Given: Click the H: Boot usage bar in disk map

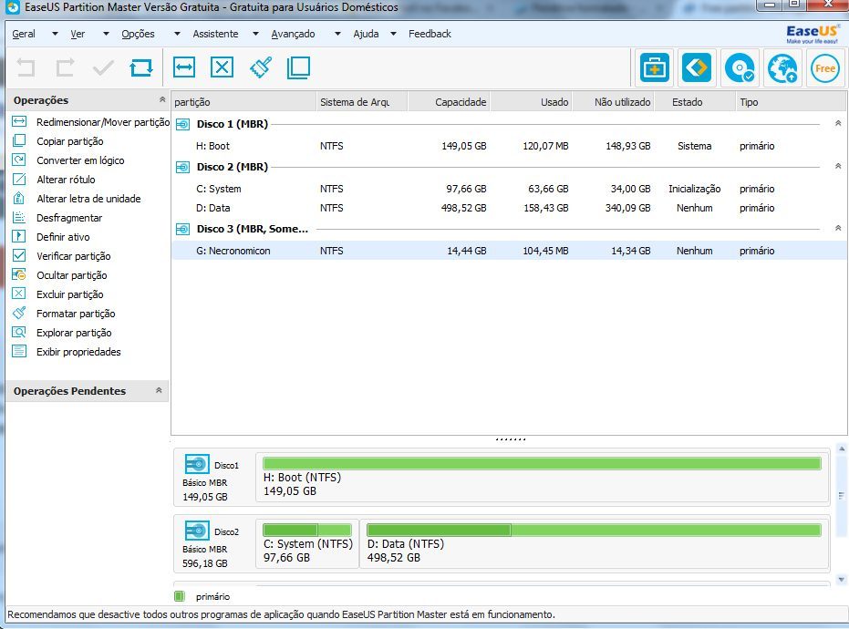Looking at the screenshot, I should [x=542, y=463].
